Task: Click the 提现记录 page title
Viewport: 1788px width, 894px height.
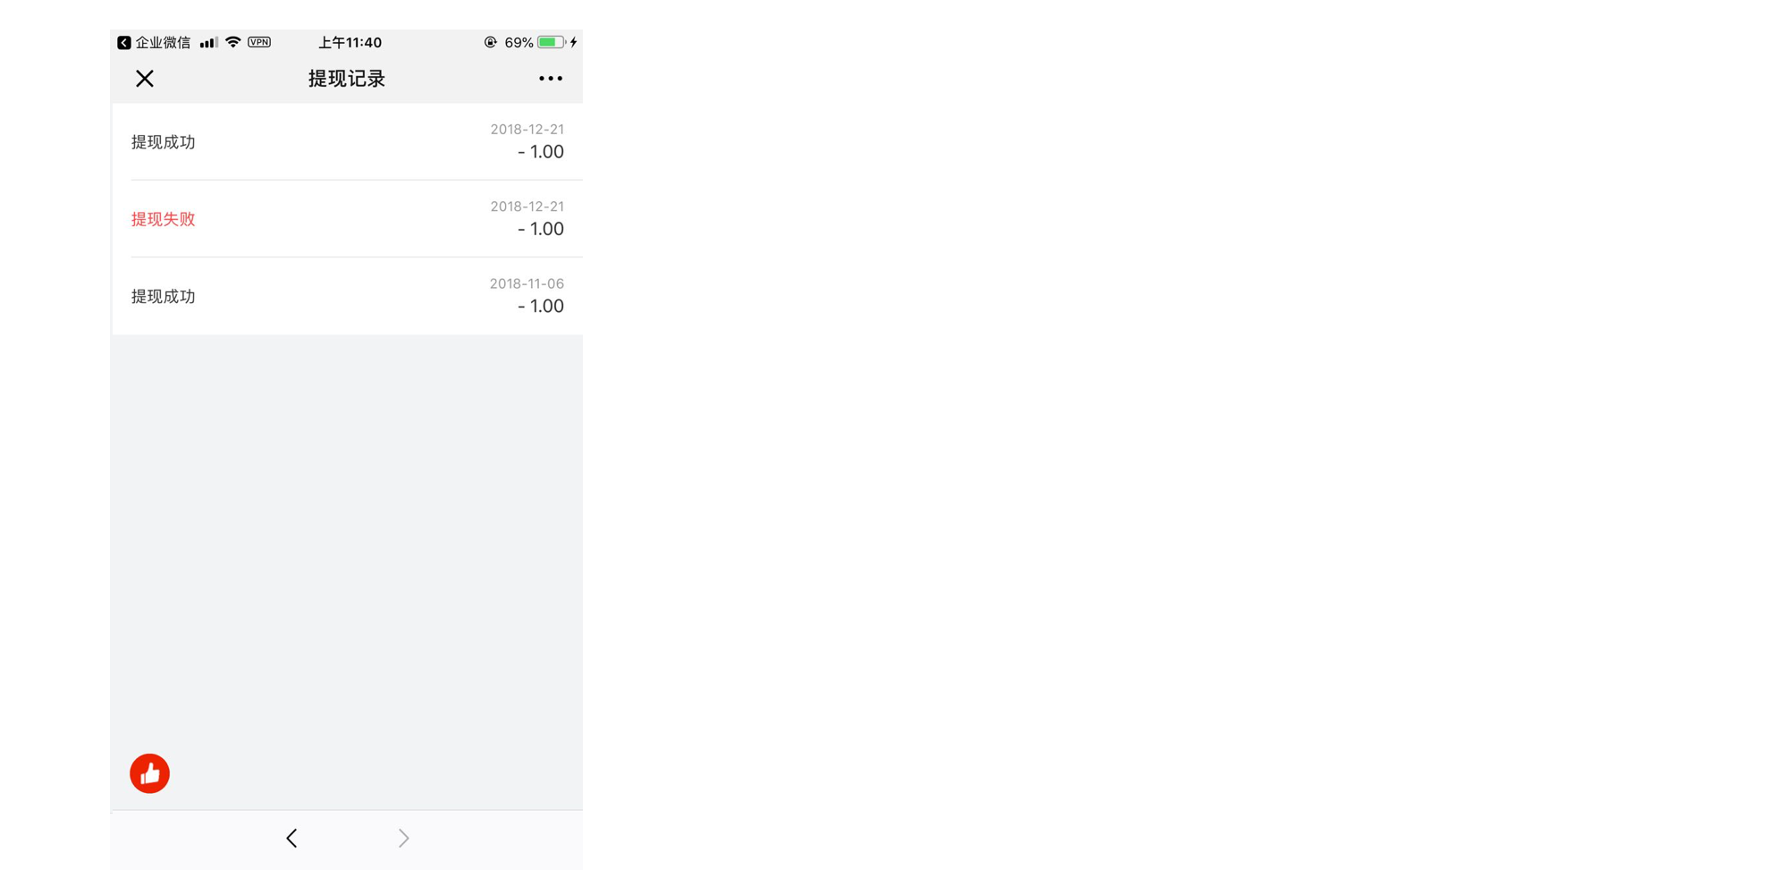Action: pos(347,79)
